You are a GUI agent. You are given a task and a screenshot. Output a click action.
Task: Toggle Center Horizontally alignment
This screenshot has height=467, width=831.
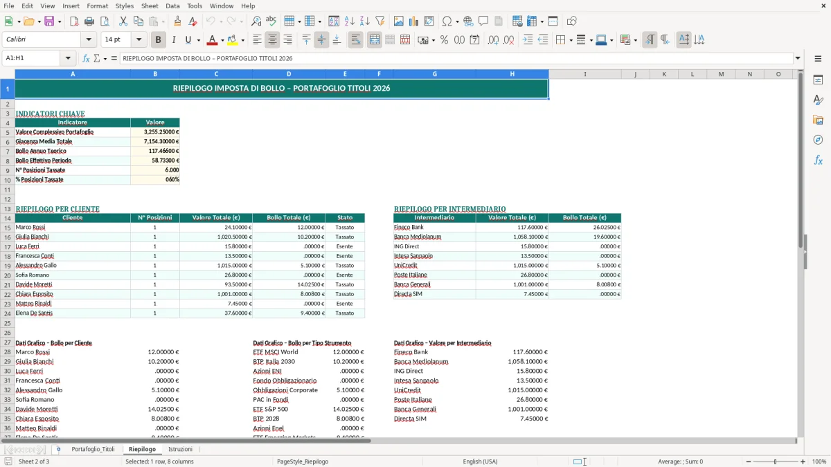[x=272, y=40]
